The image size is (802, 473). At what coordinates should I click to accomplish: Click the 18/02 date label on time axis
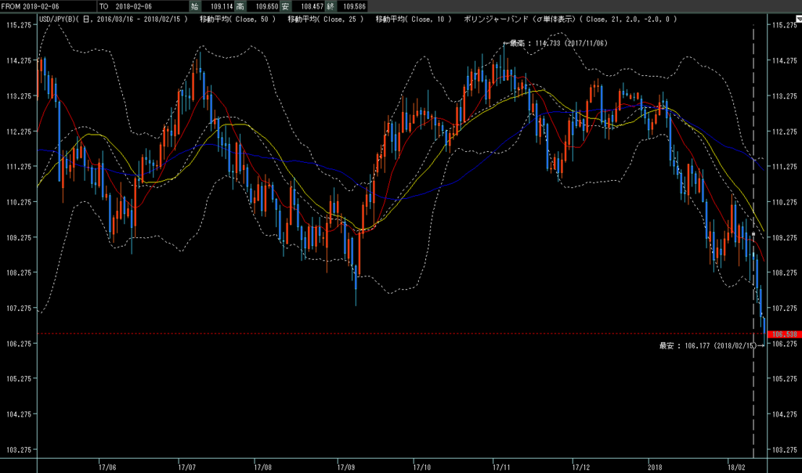click(x=736, y=467)
